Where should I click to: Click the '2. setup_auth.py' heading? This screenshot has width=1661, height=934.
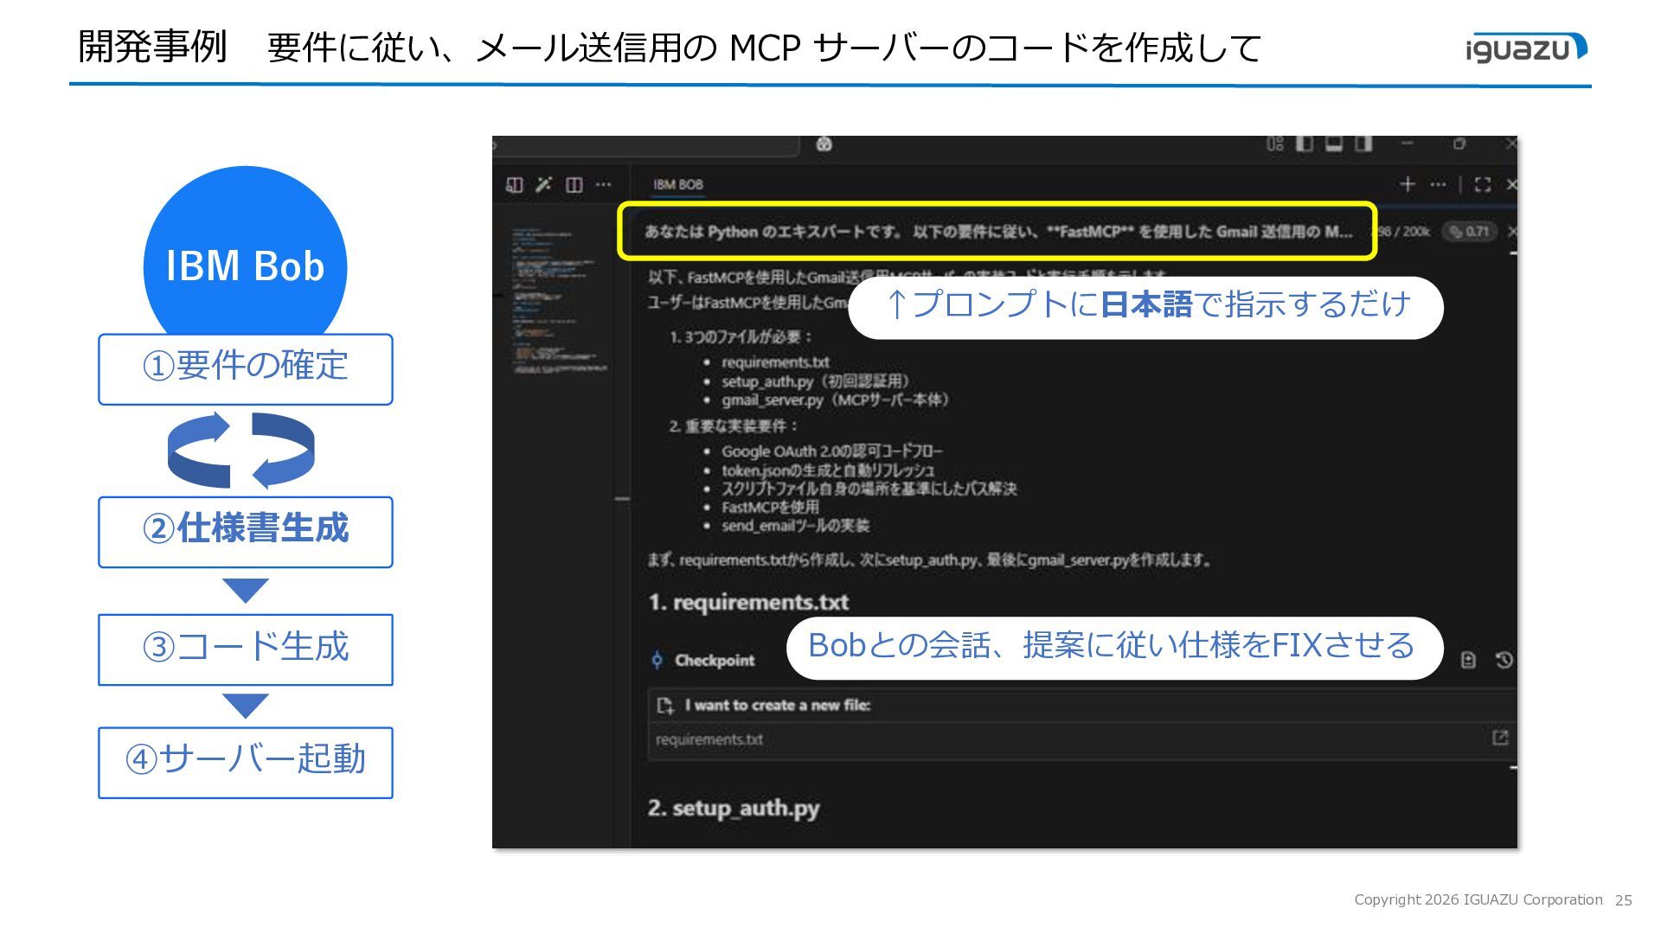734,808
